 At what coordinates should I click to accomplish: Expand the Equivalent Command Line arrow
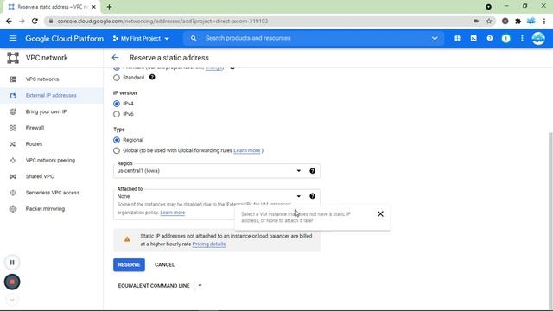pyautogui.click(x=200, y=286)
